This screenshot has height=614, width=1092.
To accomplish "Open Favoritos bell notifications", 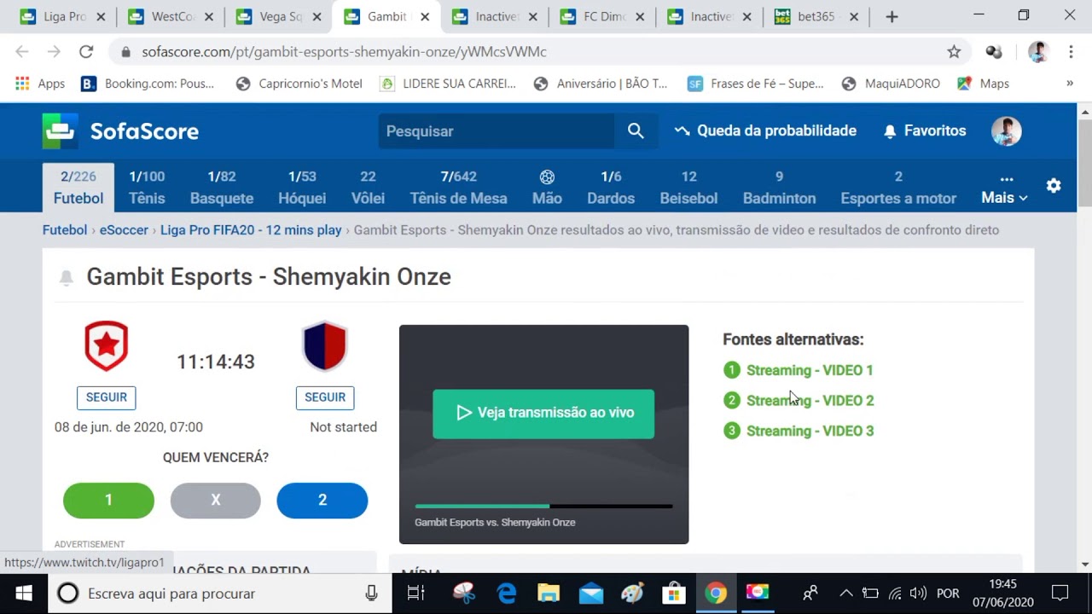I will pyautogui.click(x=925, y=130).
